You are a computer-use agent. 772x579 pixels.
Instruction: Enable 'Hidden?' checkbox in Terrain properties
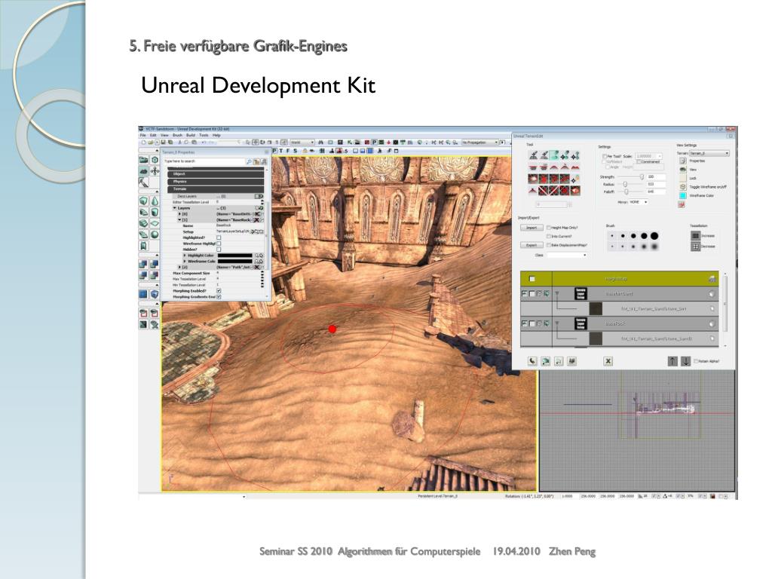pyautogui.click(x=219, y=250)
